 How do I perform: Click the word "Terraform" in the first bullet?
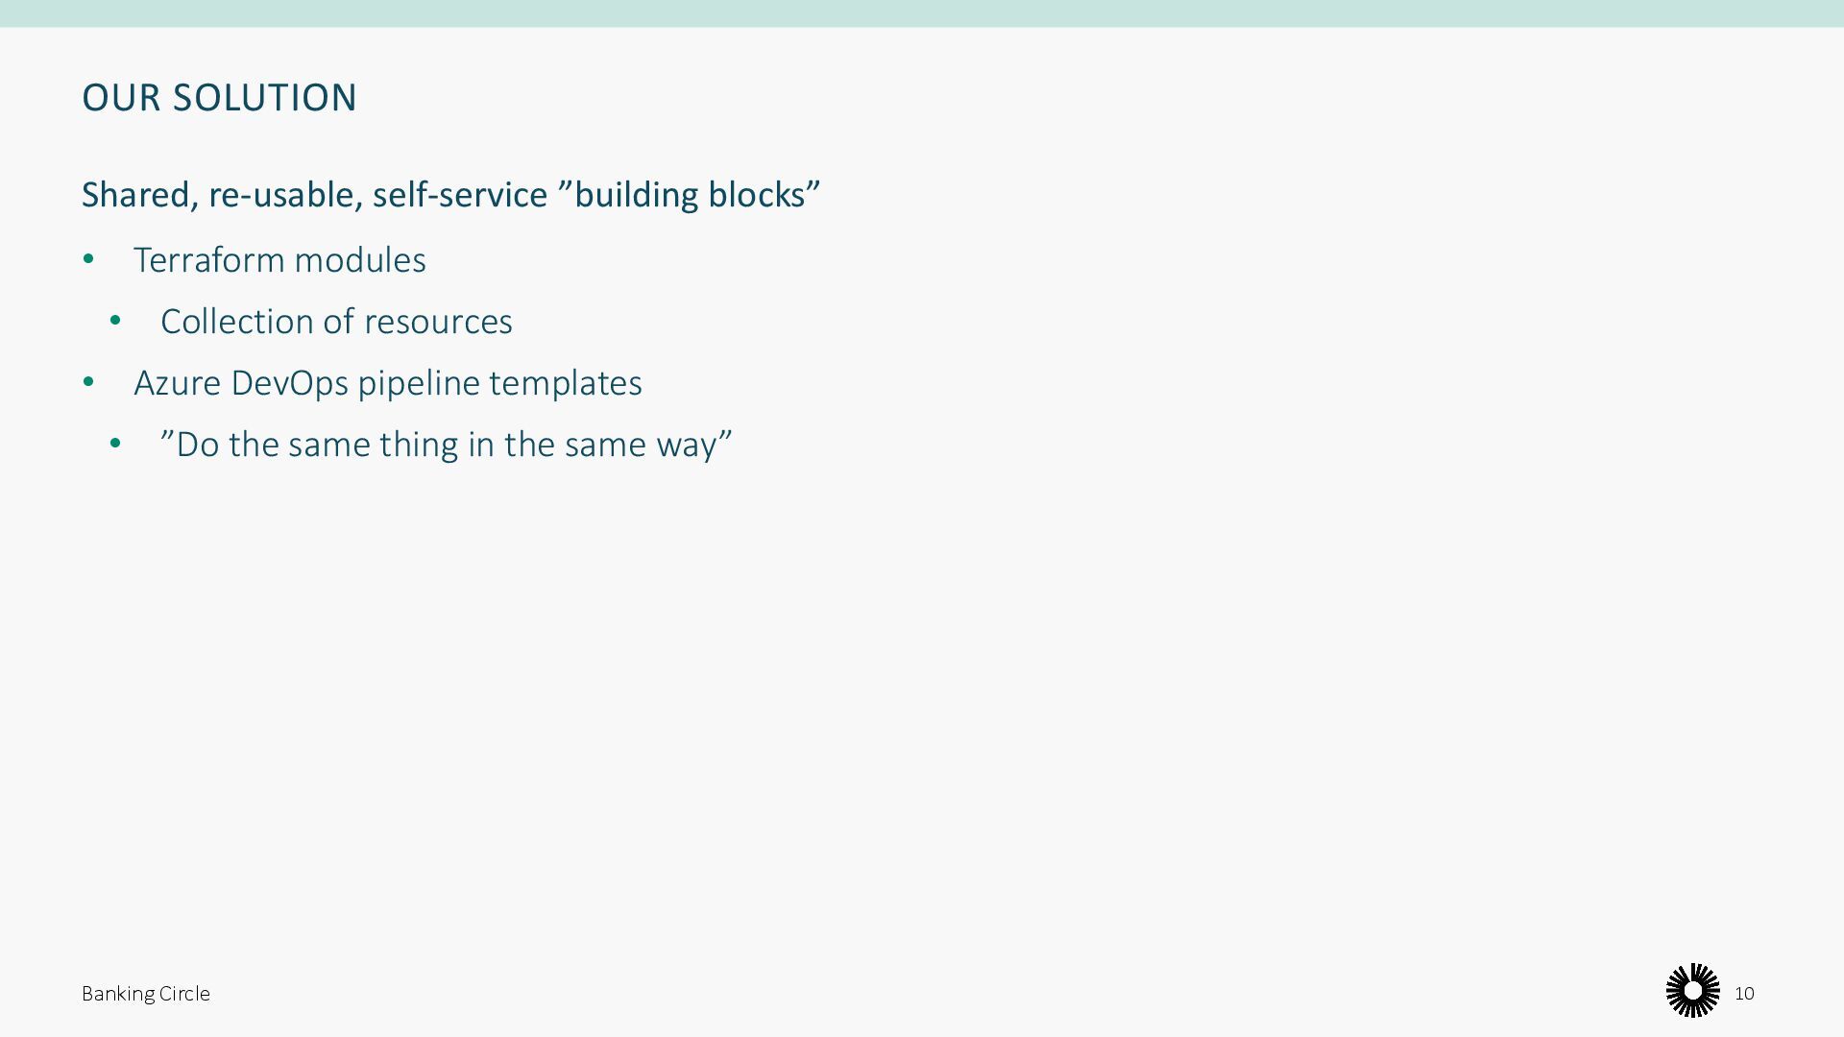tap(208, 260)
